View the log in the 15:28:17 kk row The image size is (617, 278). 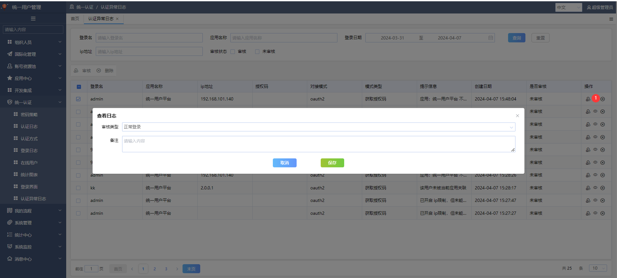[x=595, y=188]
